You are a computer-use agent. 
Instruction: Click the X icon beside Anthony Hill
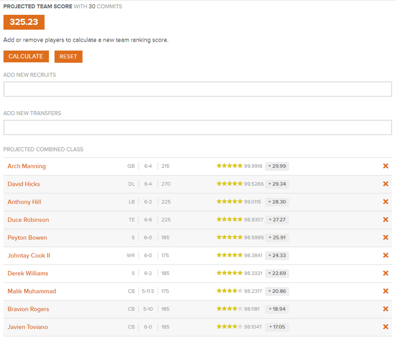point(386,202)
